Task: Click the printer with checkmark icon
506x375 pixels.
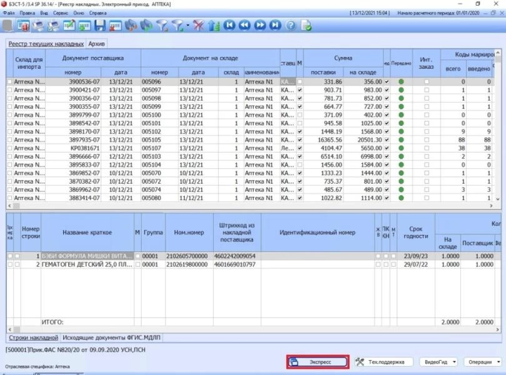Action: (53, 26)
